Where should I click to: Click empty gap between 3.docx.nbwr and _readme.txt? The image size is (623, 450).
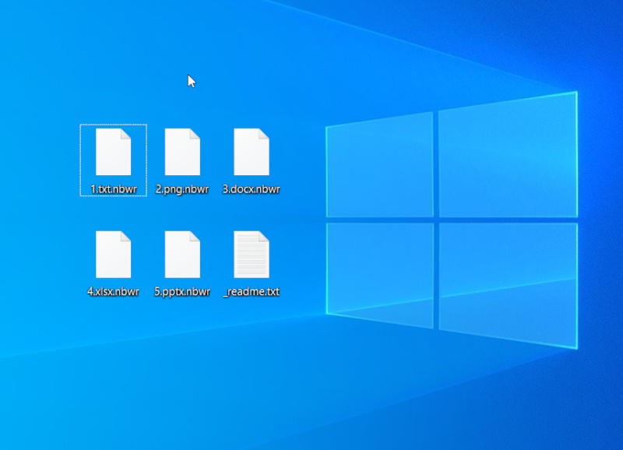click(x=252, y=213)
